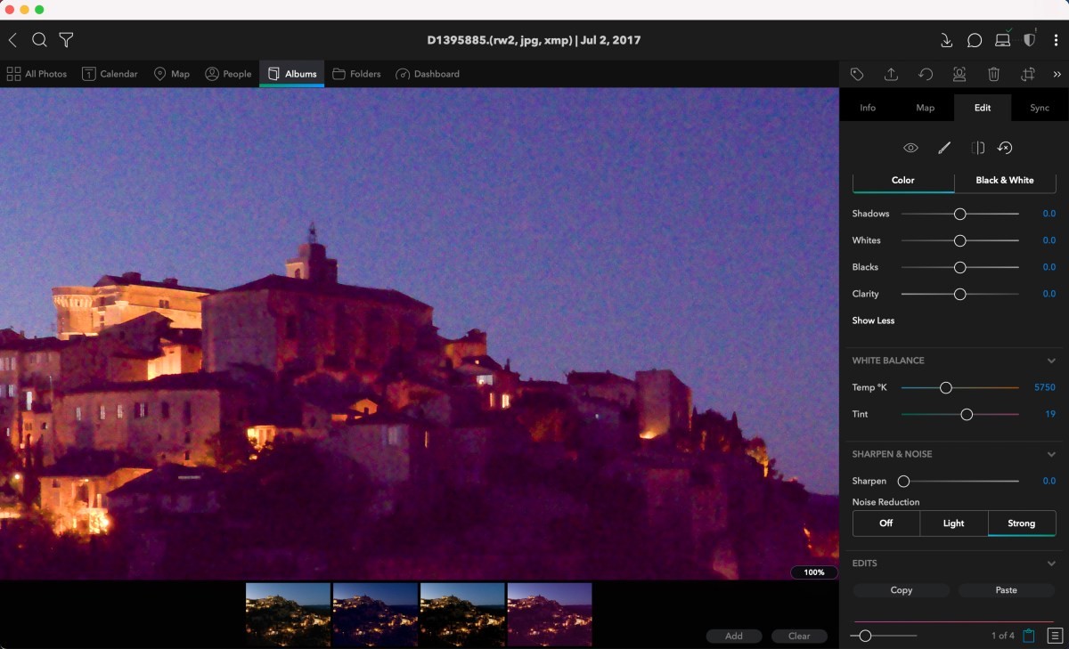Select the Edit panel tab
The image size is (1069, 649).
point(983,108)
